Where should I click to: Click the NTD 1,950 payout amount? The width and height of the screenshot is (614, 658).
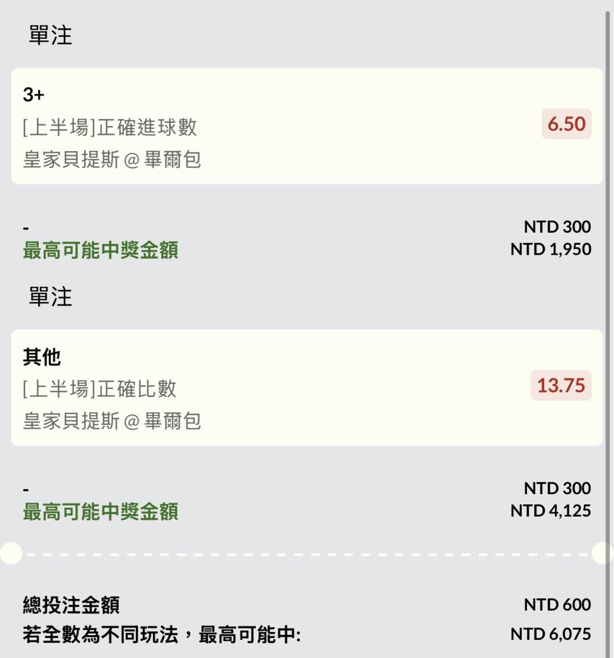coord(550,249)
